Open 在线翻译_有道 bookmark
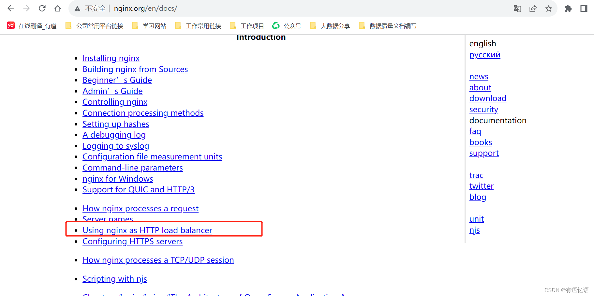594x296 pixels. coord(32,26)
